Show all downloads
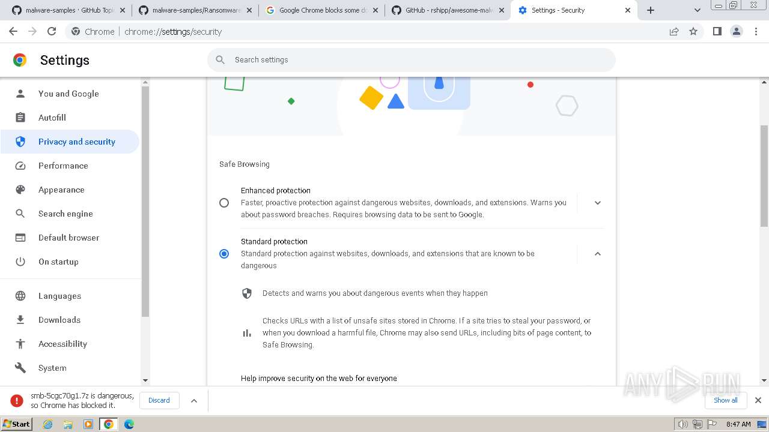Viewport: 769px width, 432px height. coord(726,400)
